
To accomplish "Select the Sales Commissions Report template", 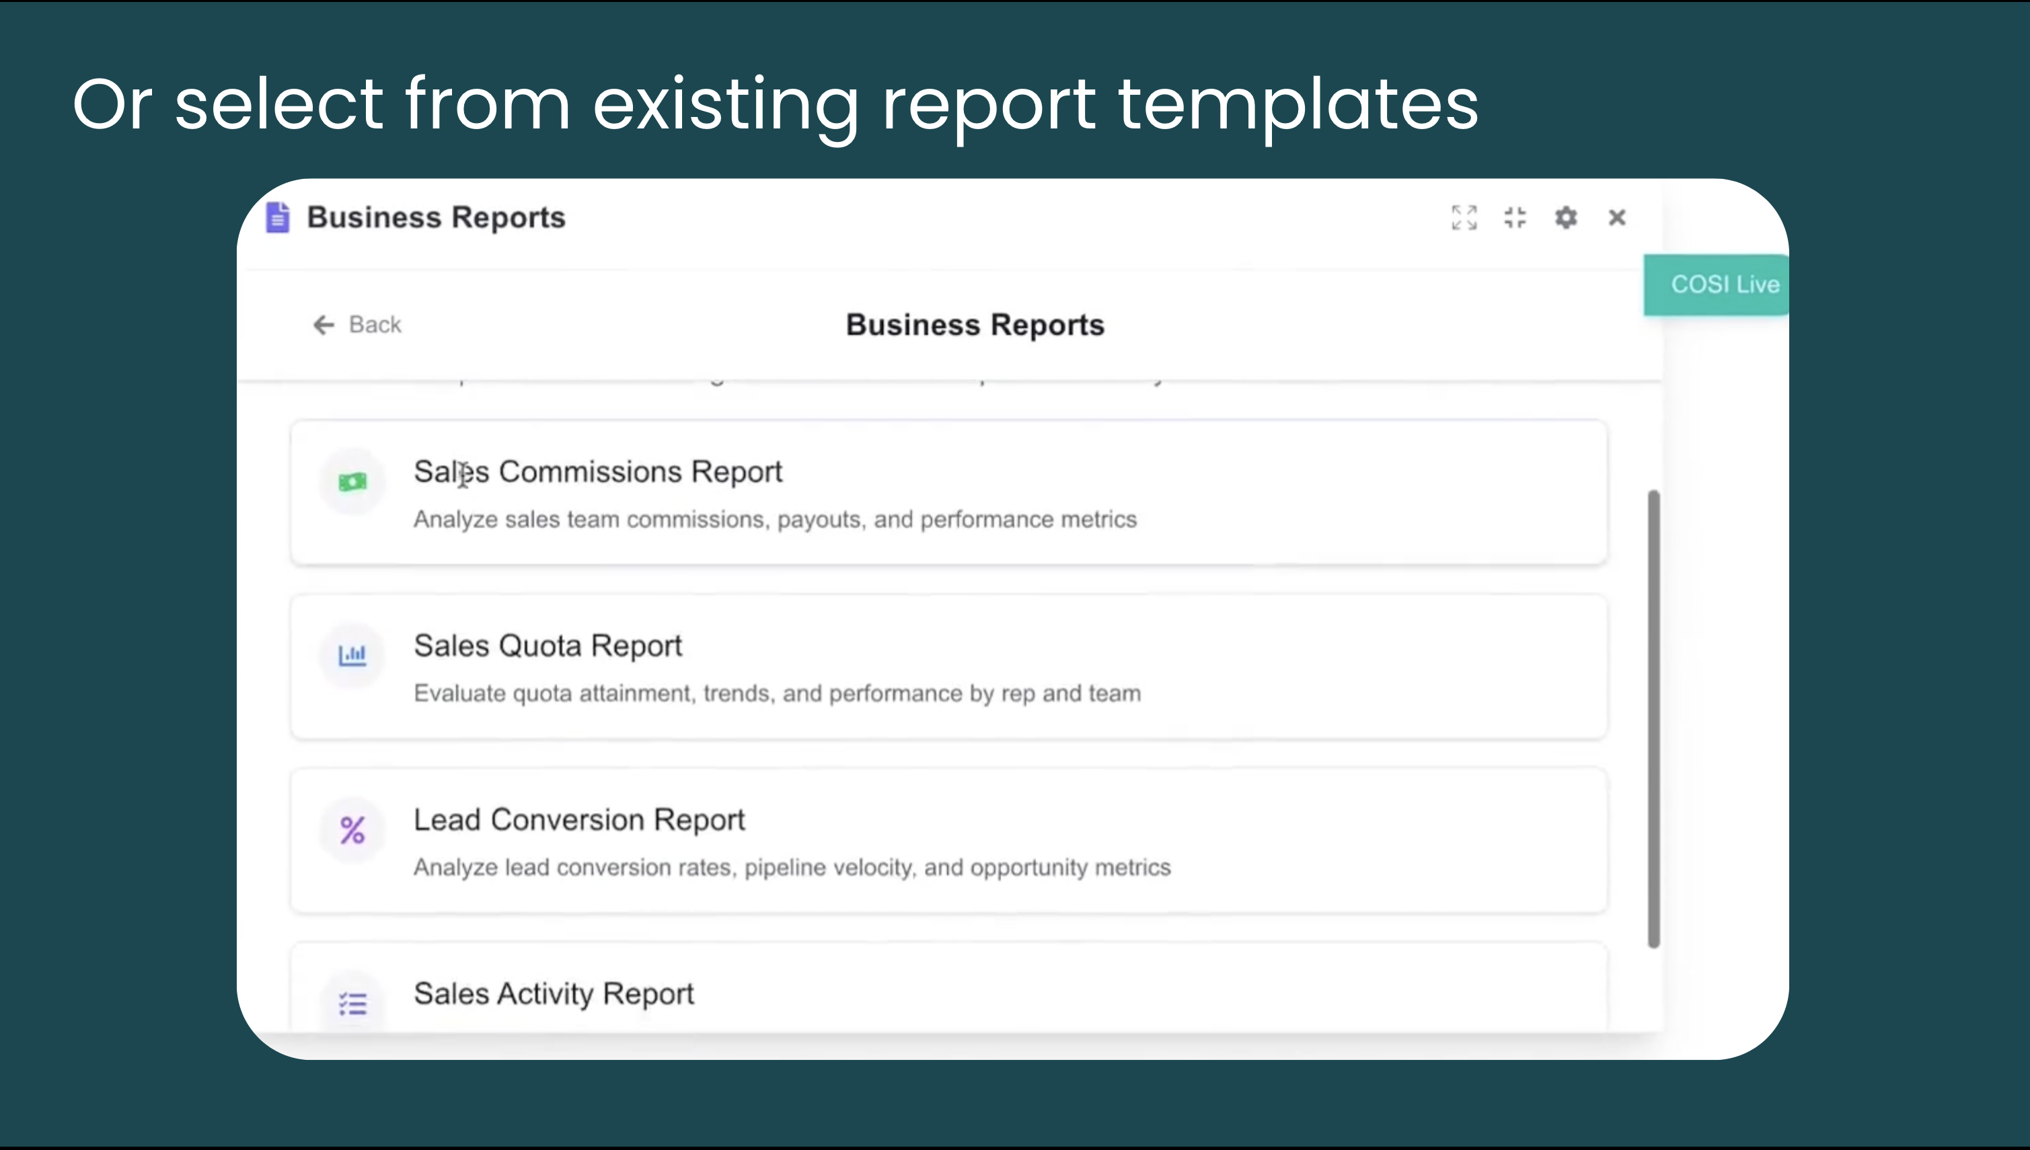I will tap(598, 471).
